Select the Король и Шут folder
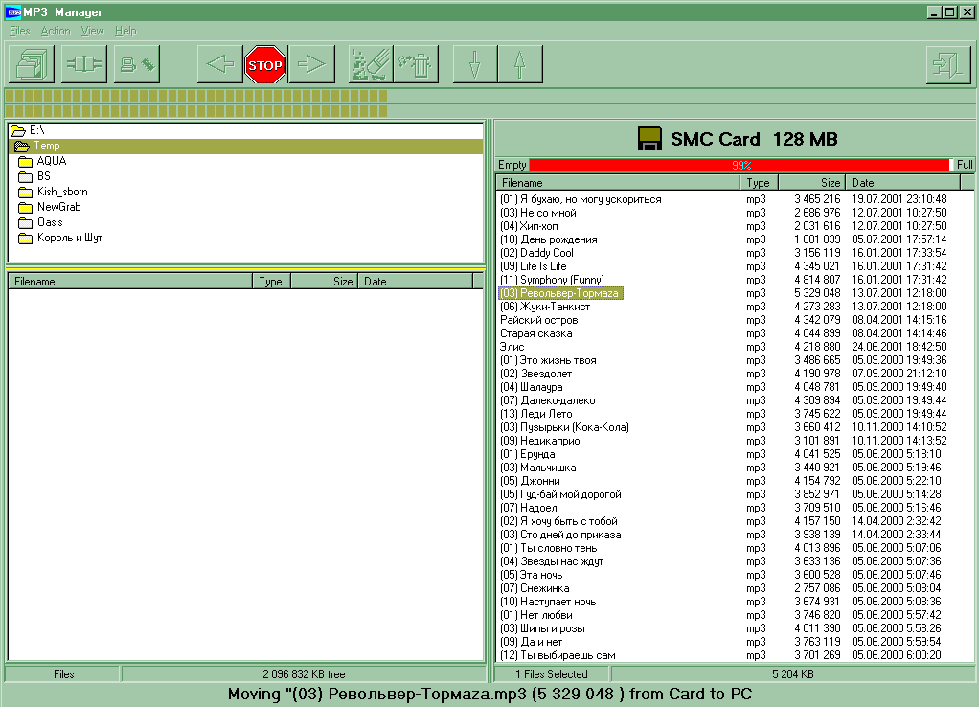 click(x=69, y=238)
